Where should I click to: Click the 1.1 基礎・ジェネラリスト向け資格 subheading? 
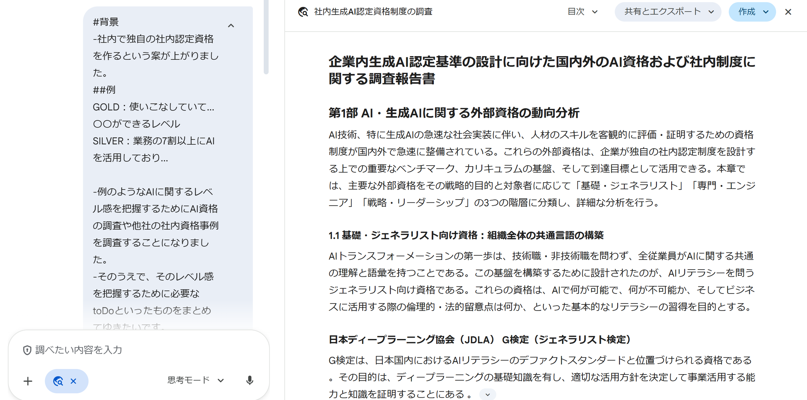[x=466, y=235]
